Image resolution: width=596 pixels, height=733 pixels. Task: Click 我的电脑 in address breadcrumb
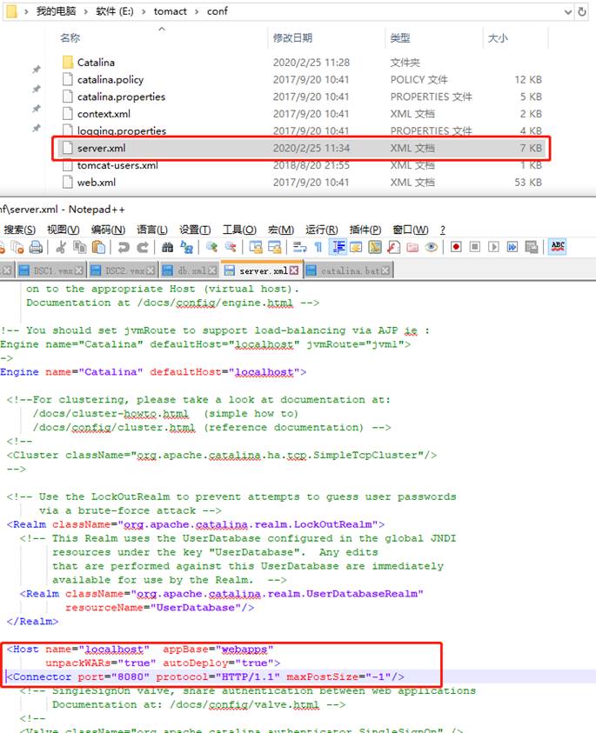(x=57, y=11)
